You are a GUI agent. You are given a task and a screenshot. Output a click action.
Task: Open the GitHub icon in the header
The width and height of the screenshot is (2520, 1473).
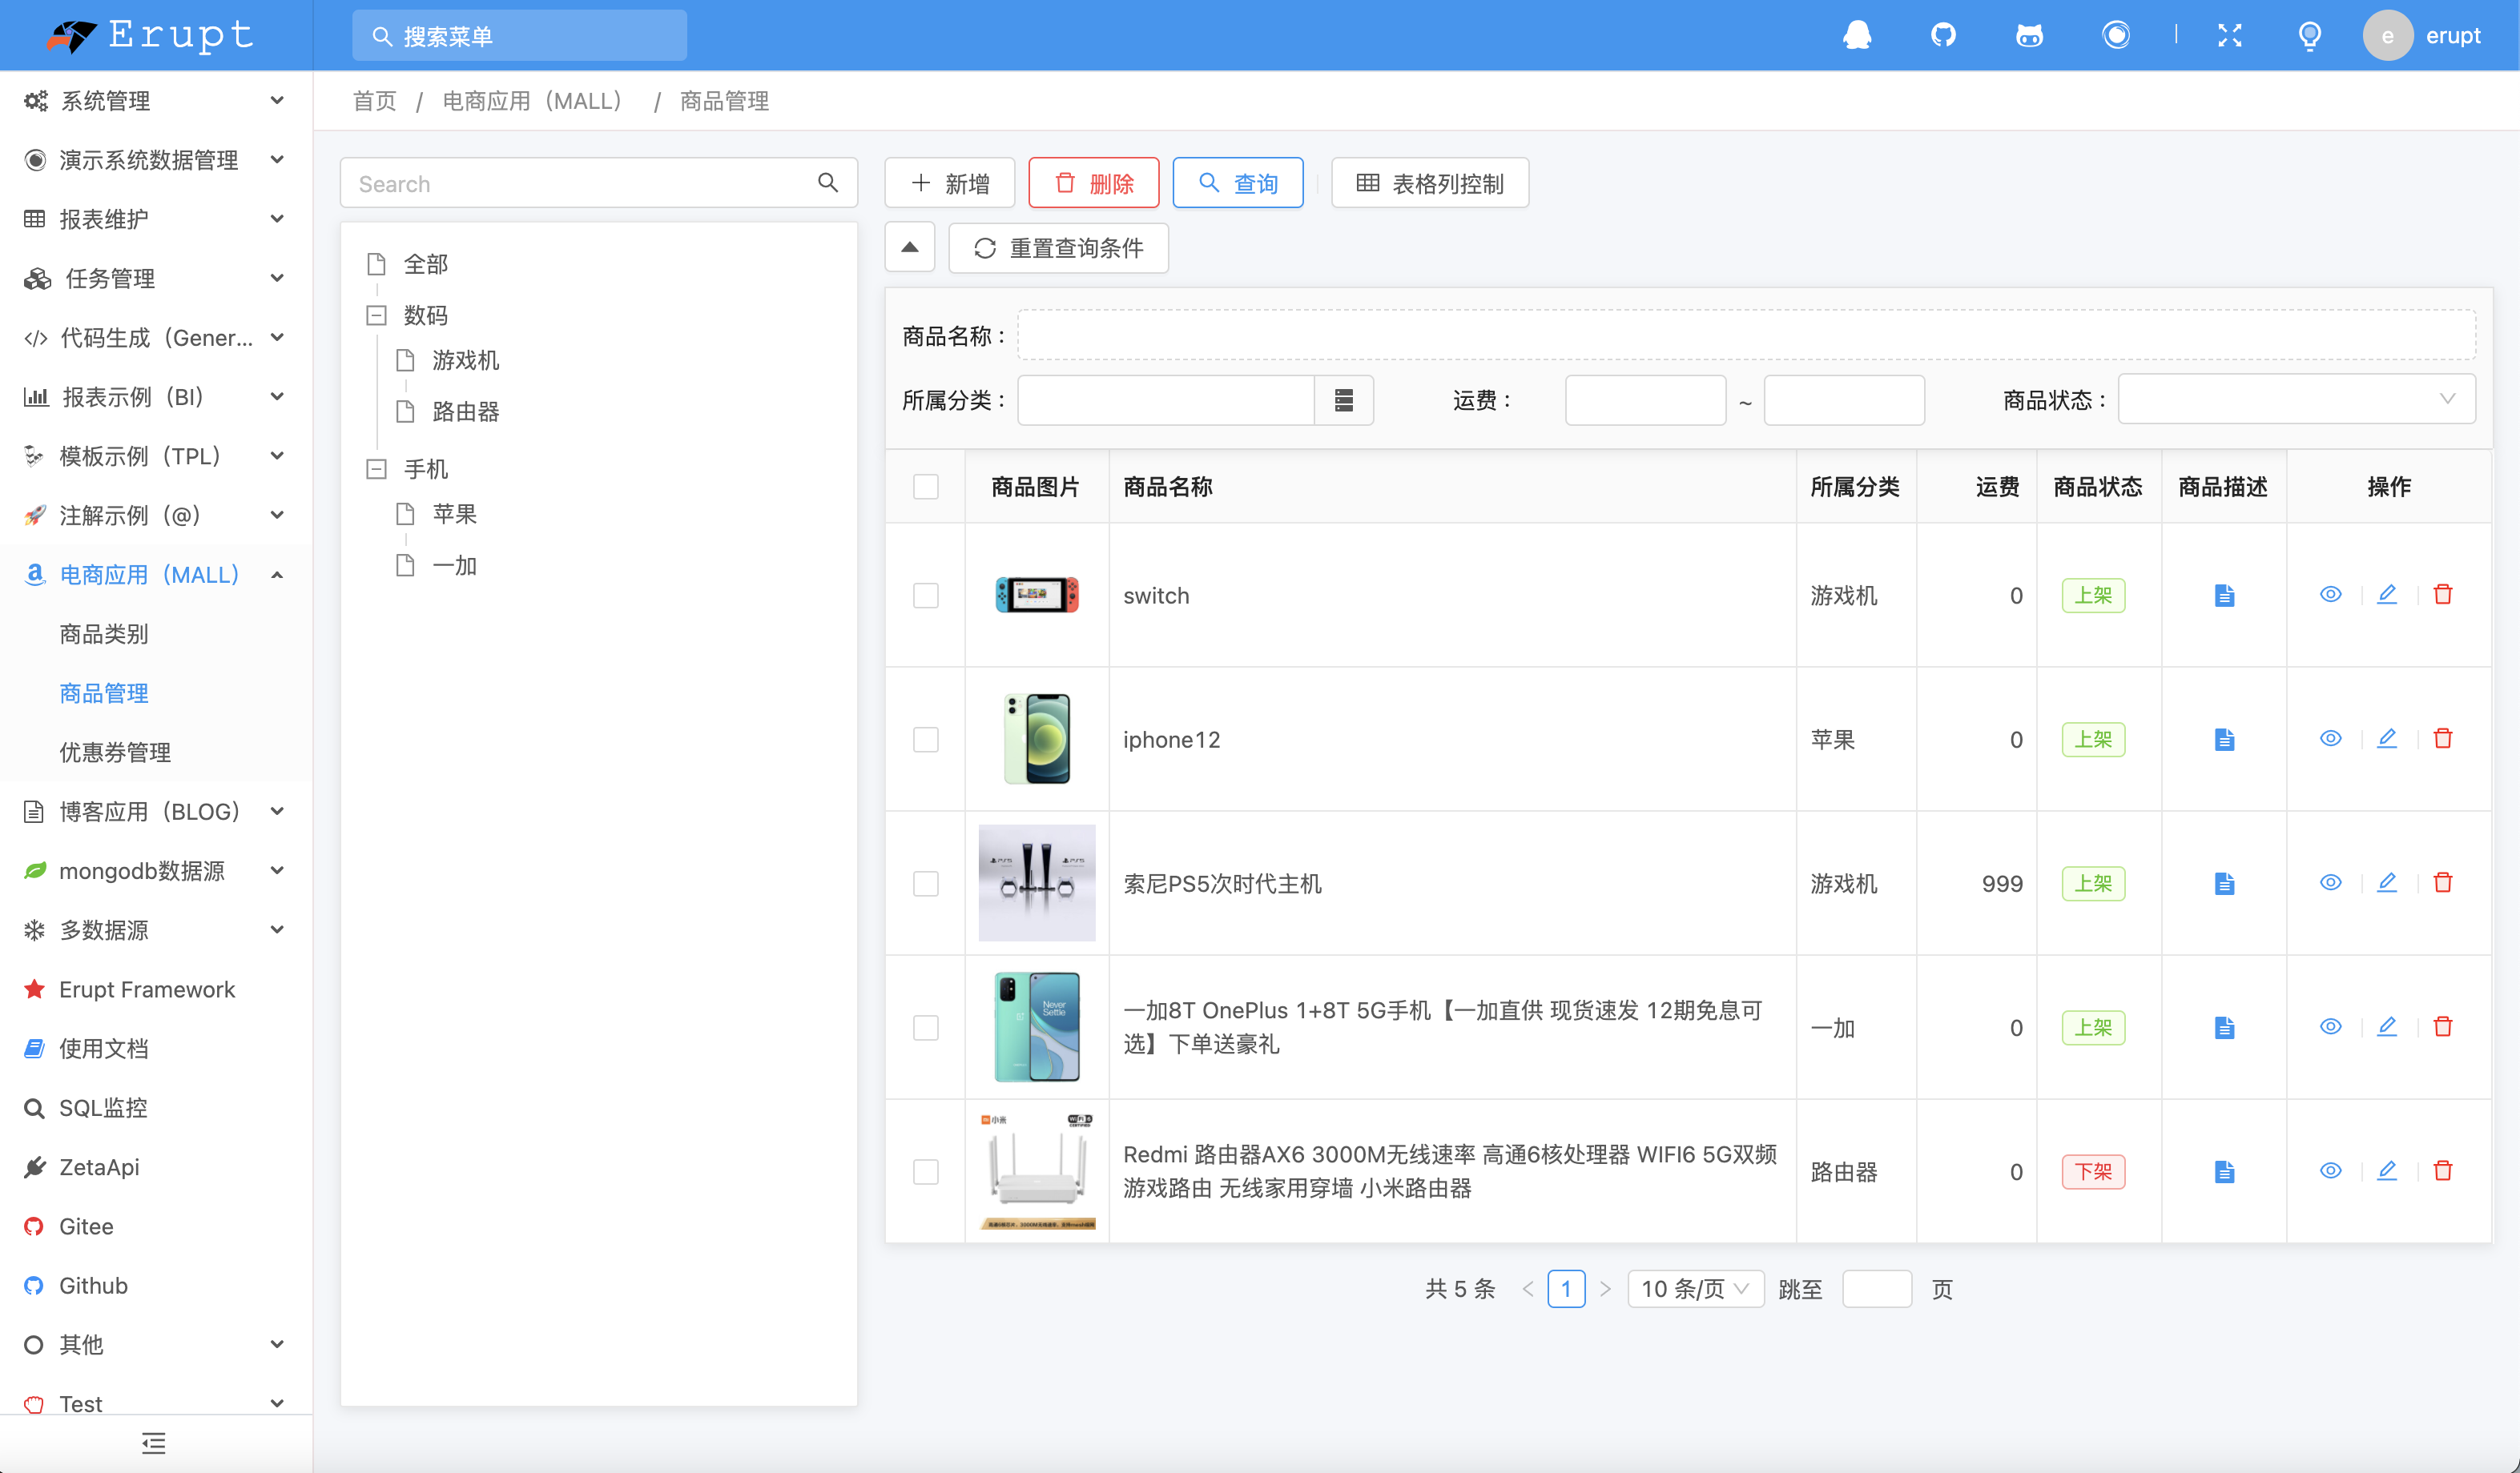(1944, 35)
